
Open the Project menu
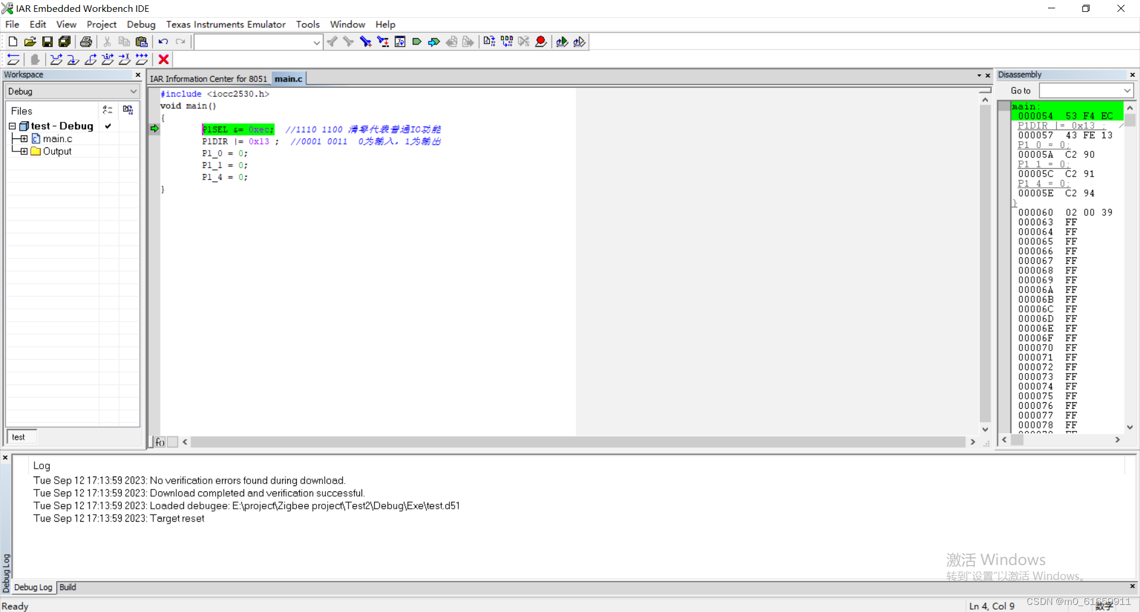tap(102, 24)
